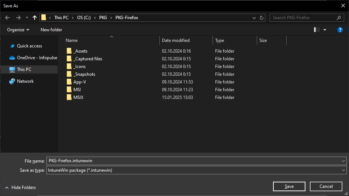
Task: Click the _Captured files folder name
Action: tap(88, 59)
